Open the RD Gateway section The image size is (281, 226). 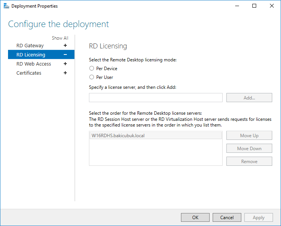click(30, 45)
